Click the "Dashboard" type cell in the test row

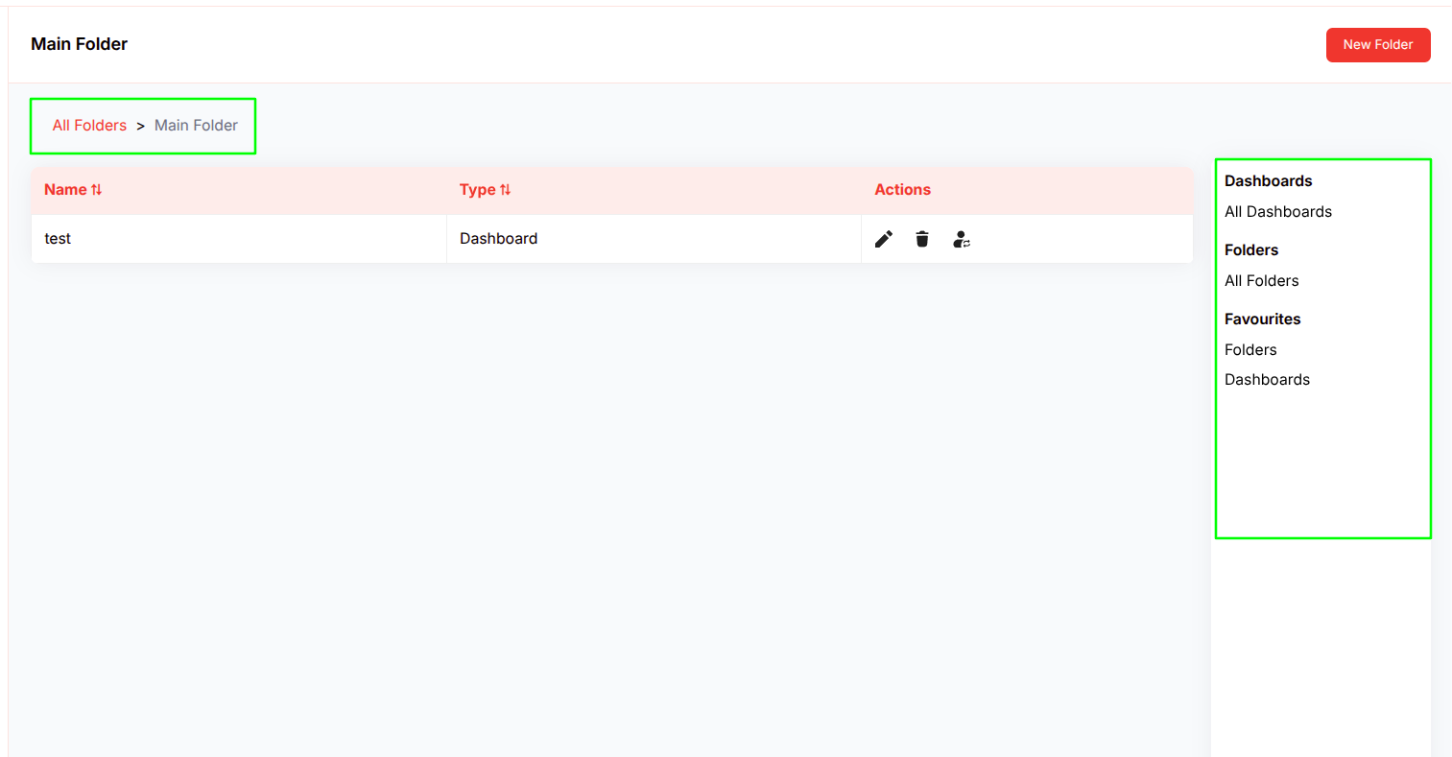pos(654,239)
